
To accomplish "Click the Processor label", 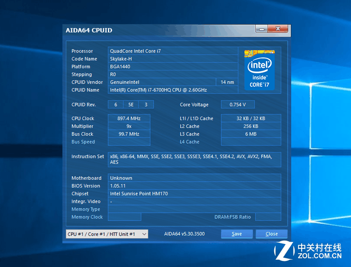I will pyautogui.click(x=82, y=51).
